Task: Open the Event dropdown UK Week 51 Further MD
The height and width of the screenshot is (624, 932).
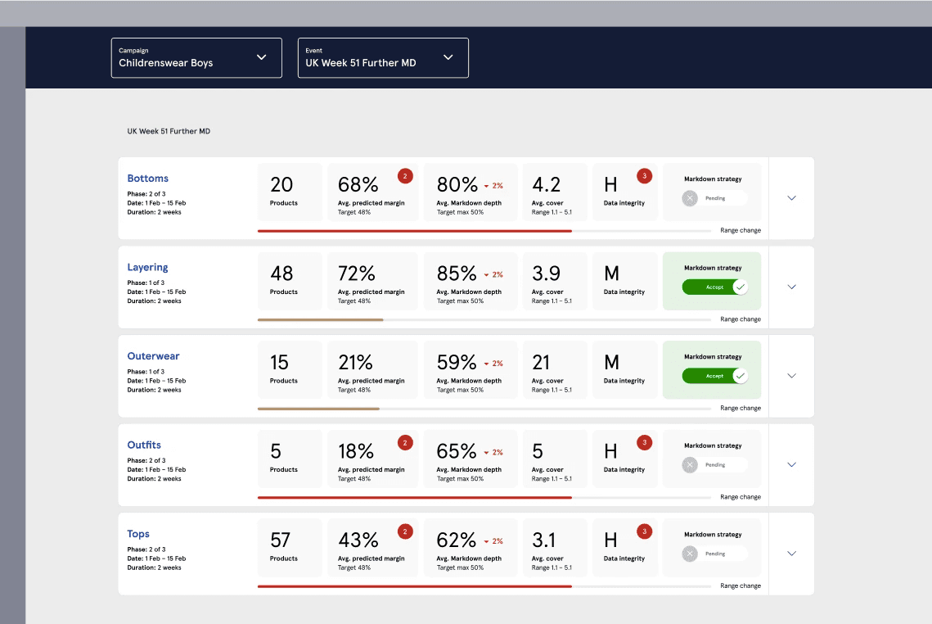Action: pyautogui.click(x=383, y=57)
